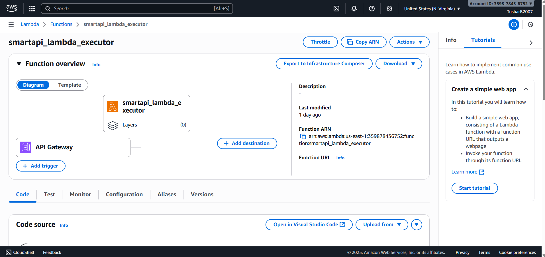545x257 pixels.
Task: Open the region selector United States (N. Virginia)
Action: (x=432, y=9)
